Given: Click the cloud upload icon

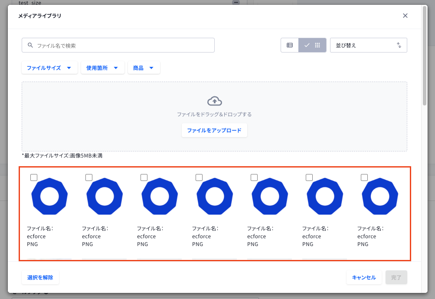Looking at the screenshot, I should tap(214, 101).
